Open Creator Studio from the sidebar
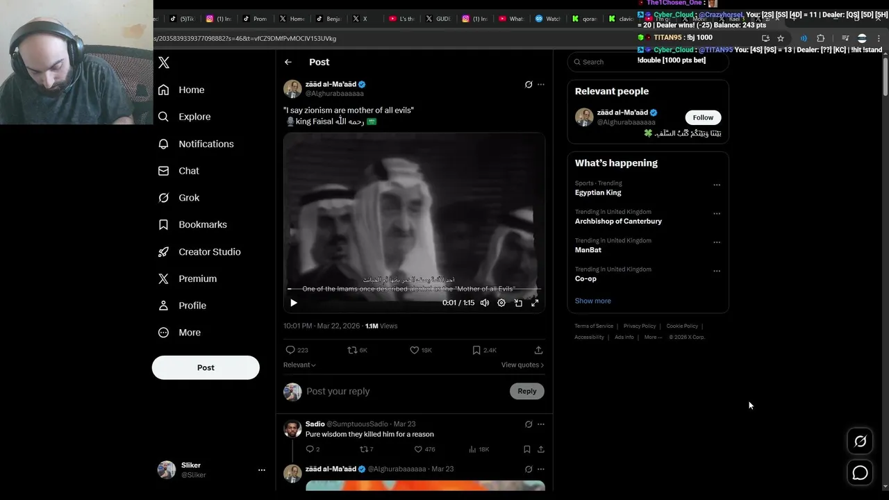 199,251
